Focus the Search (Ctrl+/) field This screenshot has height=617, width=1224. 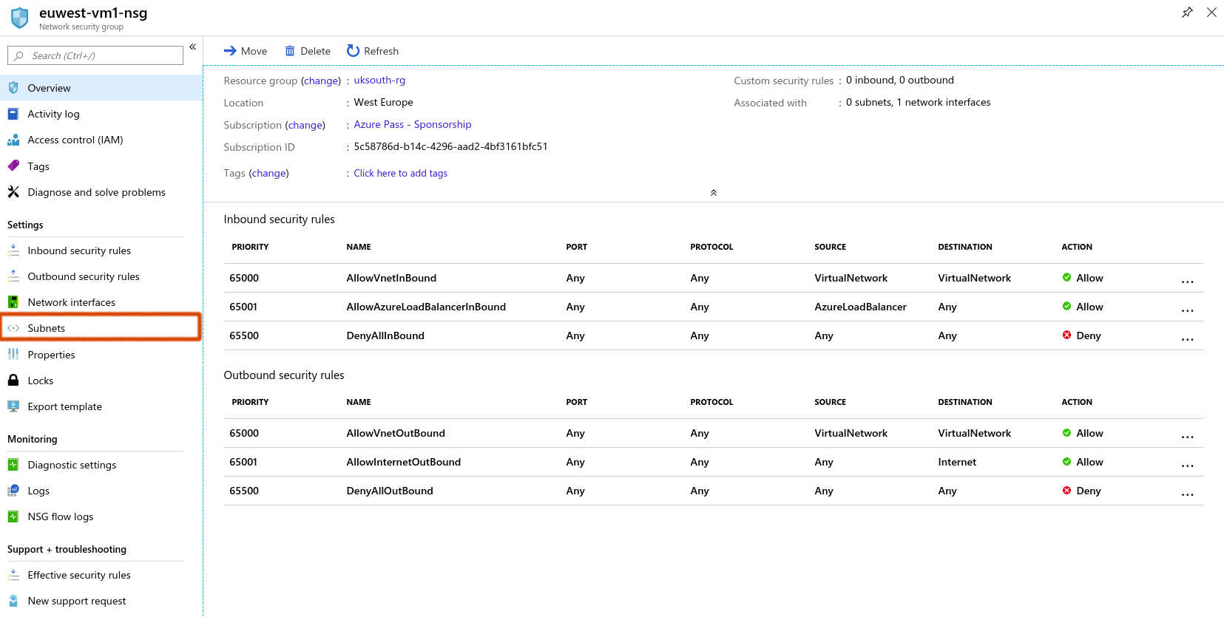(95, 55)
